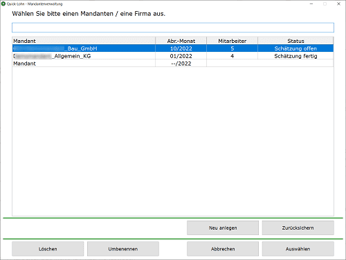The image size is (346, 260).
Task: Click the Abbrechen button
Action: 223,249
